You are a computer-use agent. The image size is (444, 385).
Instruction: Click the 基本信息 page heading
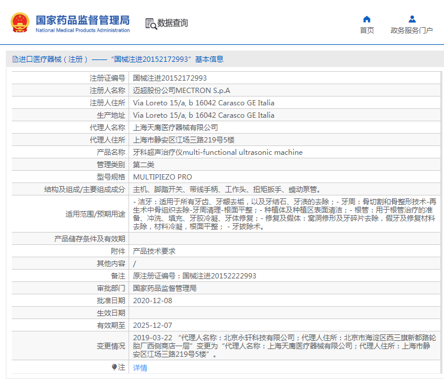point(209,59)
